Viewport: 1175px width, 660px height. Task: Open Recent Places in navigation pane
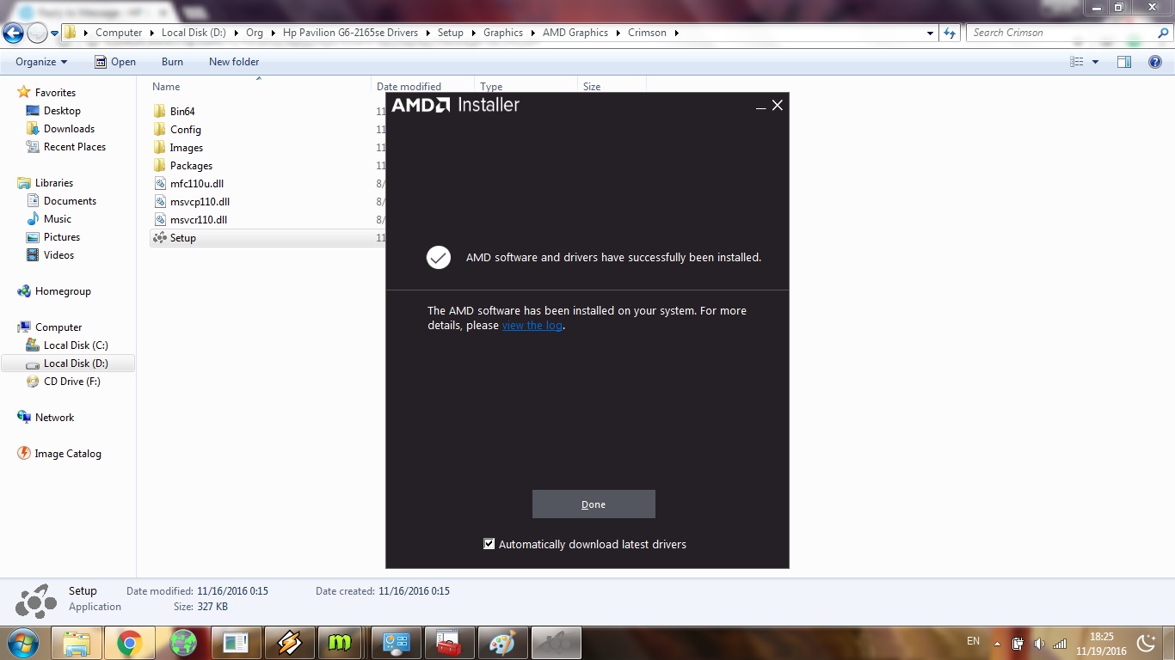pyautogui.click(x=75, y=147)
